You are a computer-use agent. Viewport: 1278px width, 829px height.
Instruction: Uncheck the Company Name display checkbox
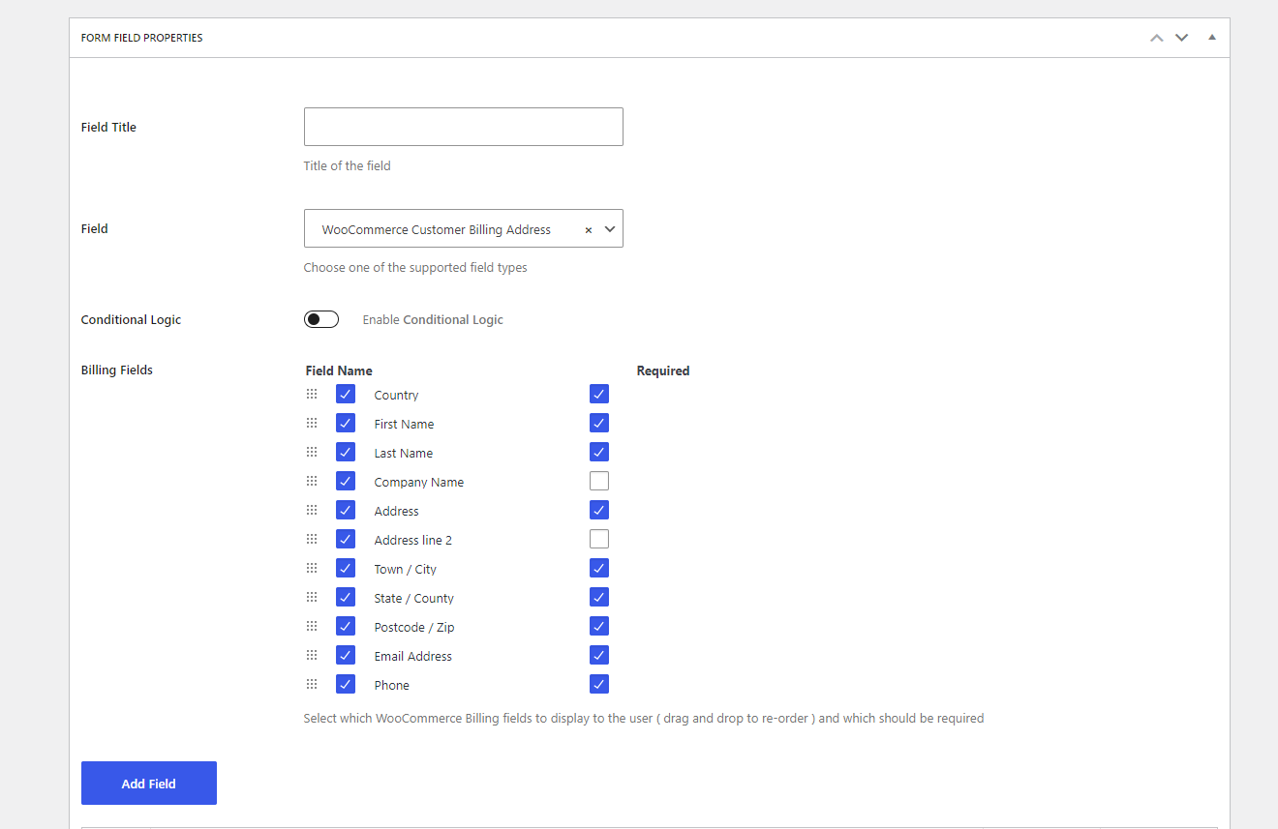coord(346,481)
